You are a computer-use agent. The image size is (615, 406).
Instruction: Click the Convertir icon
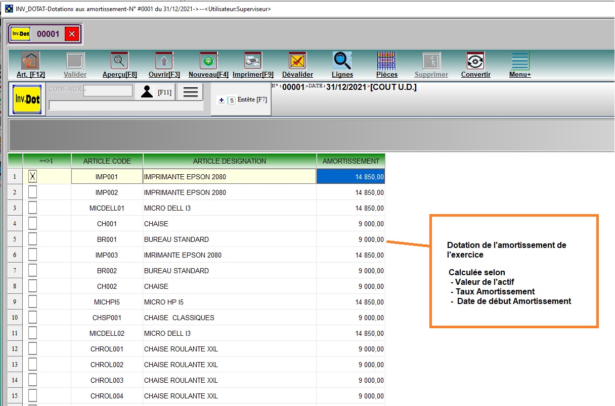click(x=475, y=62)
